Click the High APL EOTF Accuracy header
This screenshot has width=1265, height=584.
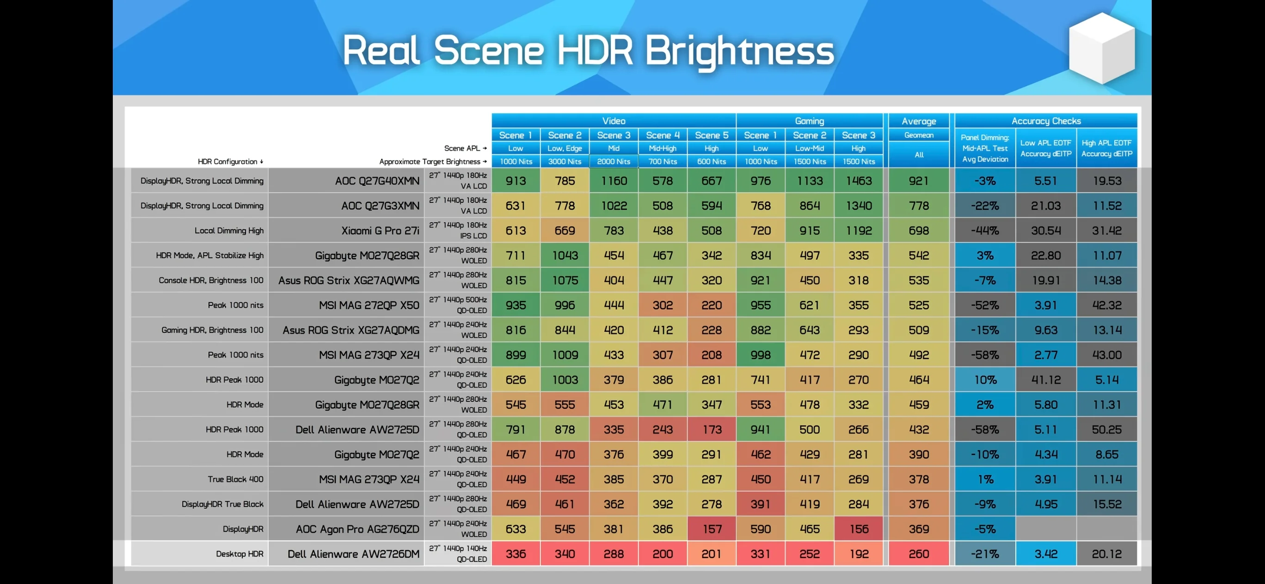point(1107,148)
